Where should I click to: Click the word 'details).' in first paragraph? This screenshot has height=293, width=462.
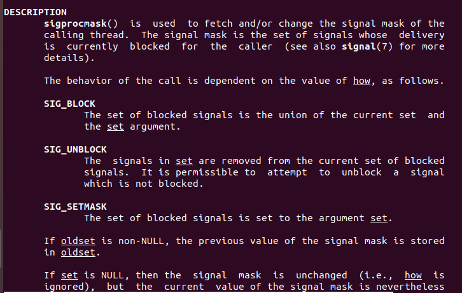(x=69, y=58)
